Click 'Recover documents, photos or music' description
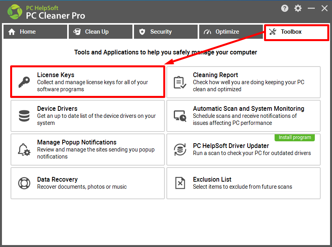 (x=82, y=187)
